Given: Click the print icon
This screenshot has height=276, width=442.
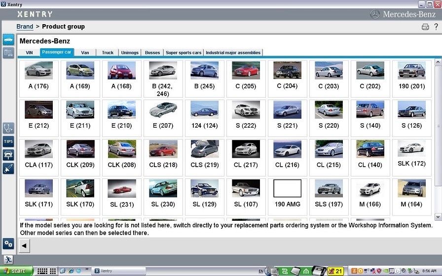Looking at the screenshot, I should click(425, 27).
